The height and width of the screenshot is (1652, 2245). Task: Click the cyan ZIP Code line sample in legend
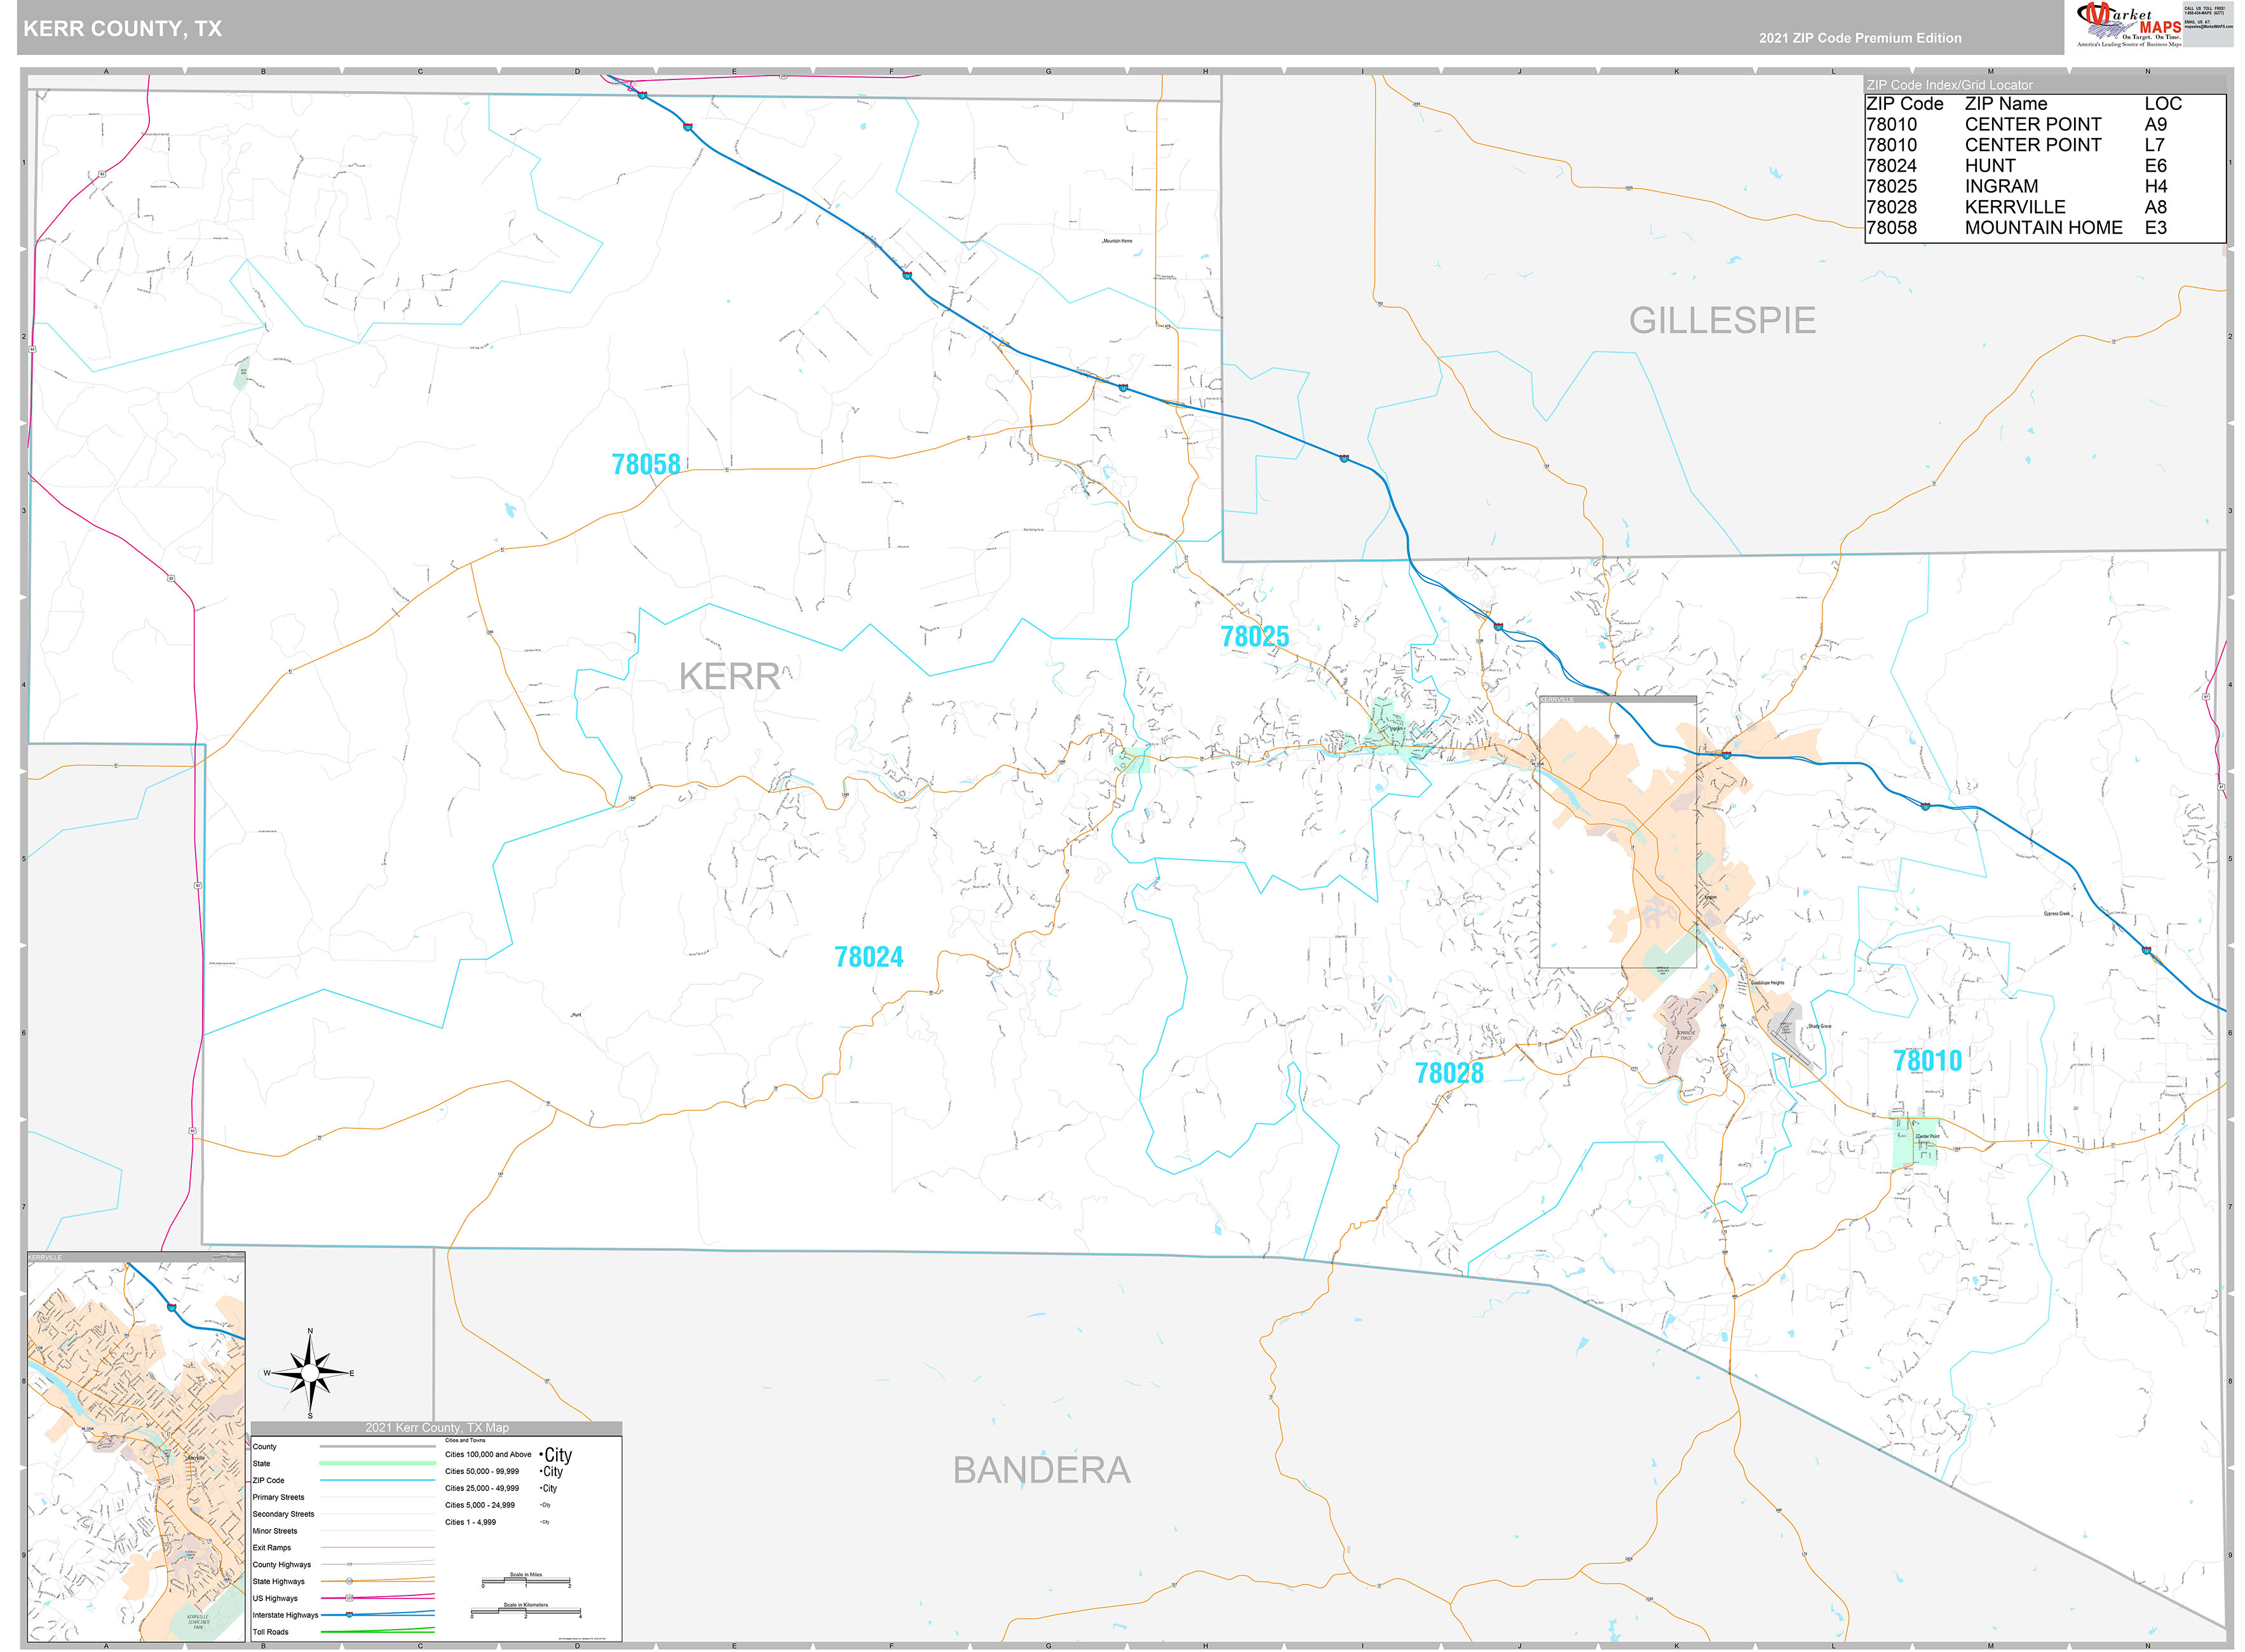point(377,1480)
